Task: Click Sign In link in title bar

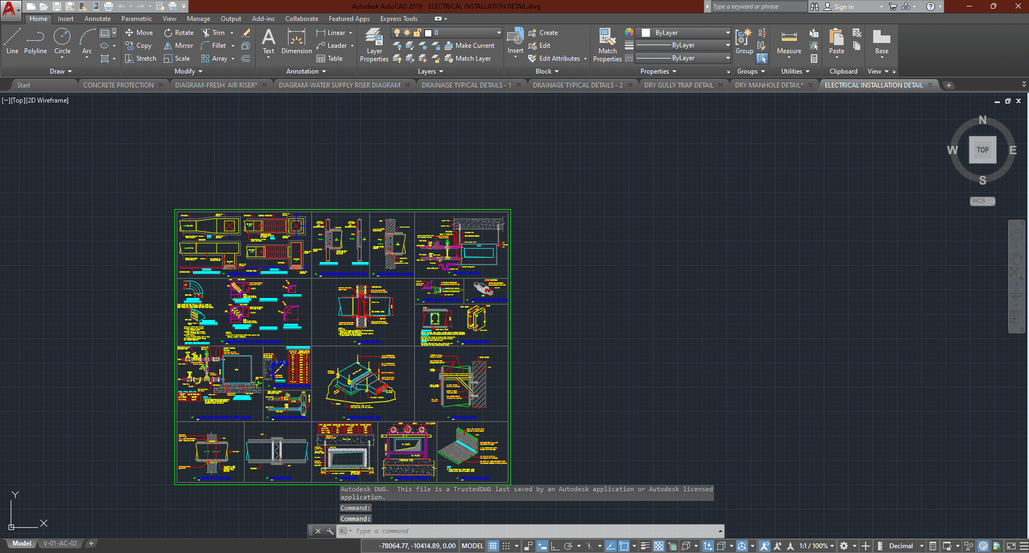Action: pyautogui.click(x=844, y=7)
